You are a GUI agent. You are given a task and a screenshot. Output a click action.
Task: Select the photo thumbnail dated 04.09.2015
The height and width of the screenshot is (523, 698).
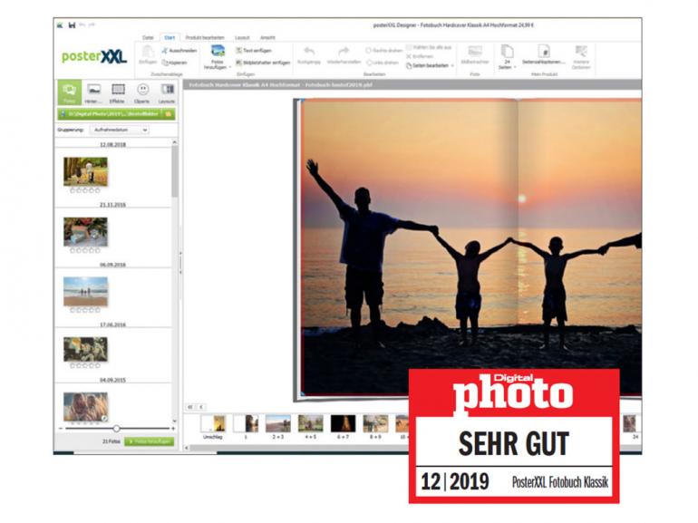point(85,406)
